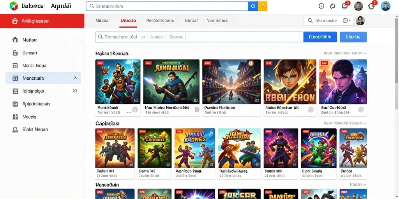Click the Capiadaia section heading
The image size is (399, 199).
coord(108,123)
